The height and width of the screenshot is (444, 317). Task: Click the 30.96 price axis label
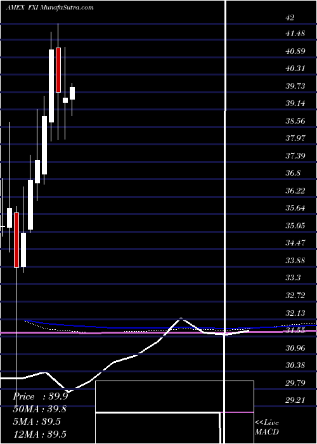(x=295, y=348)
